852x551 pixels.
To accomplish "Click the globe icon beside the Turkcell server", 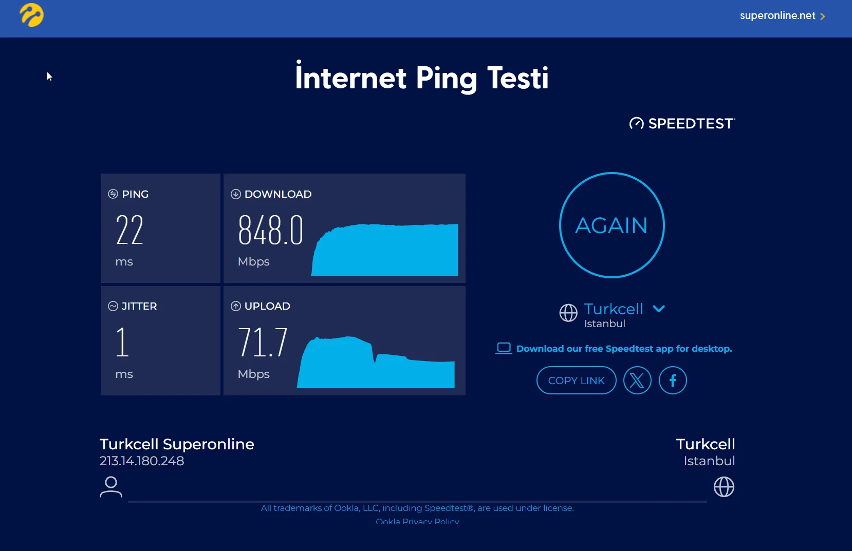I will 568,313.
